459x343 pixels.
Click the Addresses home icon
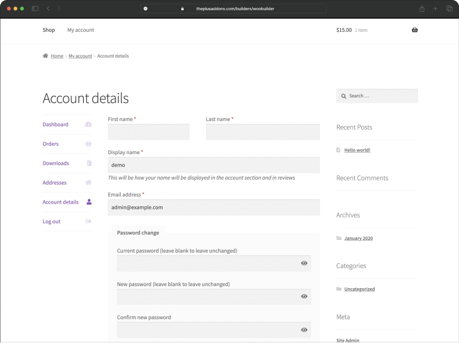tap(87, 182)
